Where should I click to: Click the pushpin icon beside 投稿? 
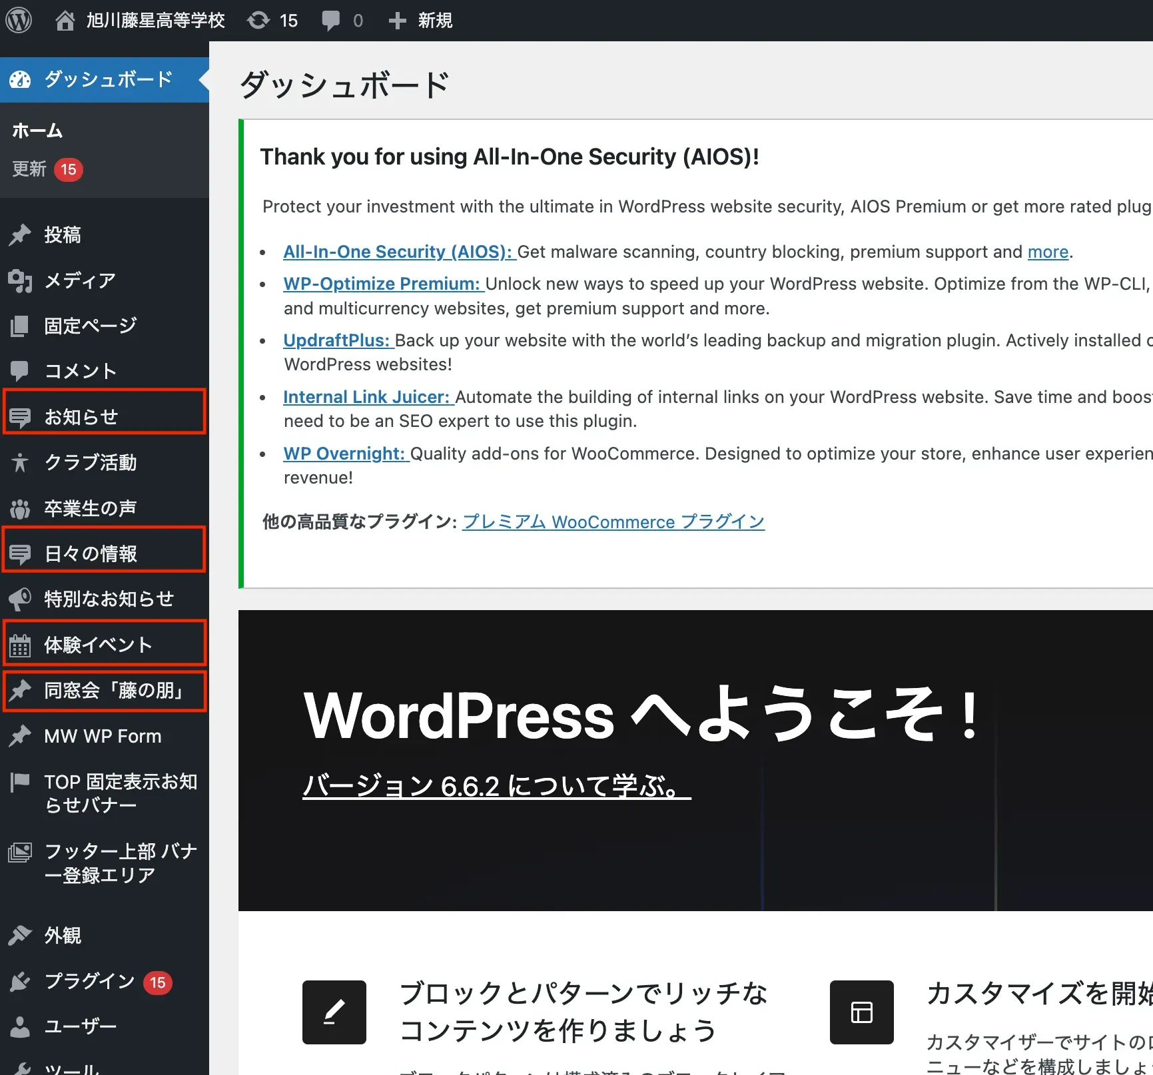(20, 234)
